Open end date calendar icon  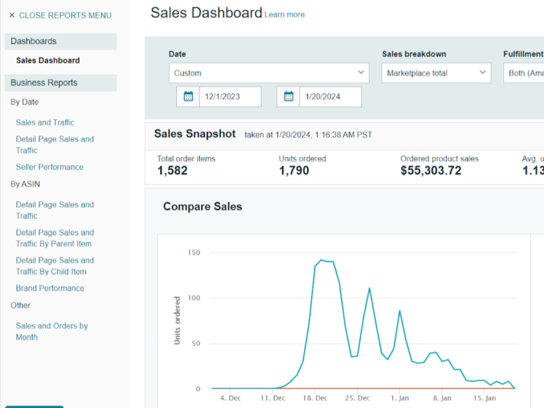pos(288,96)
